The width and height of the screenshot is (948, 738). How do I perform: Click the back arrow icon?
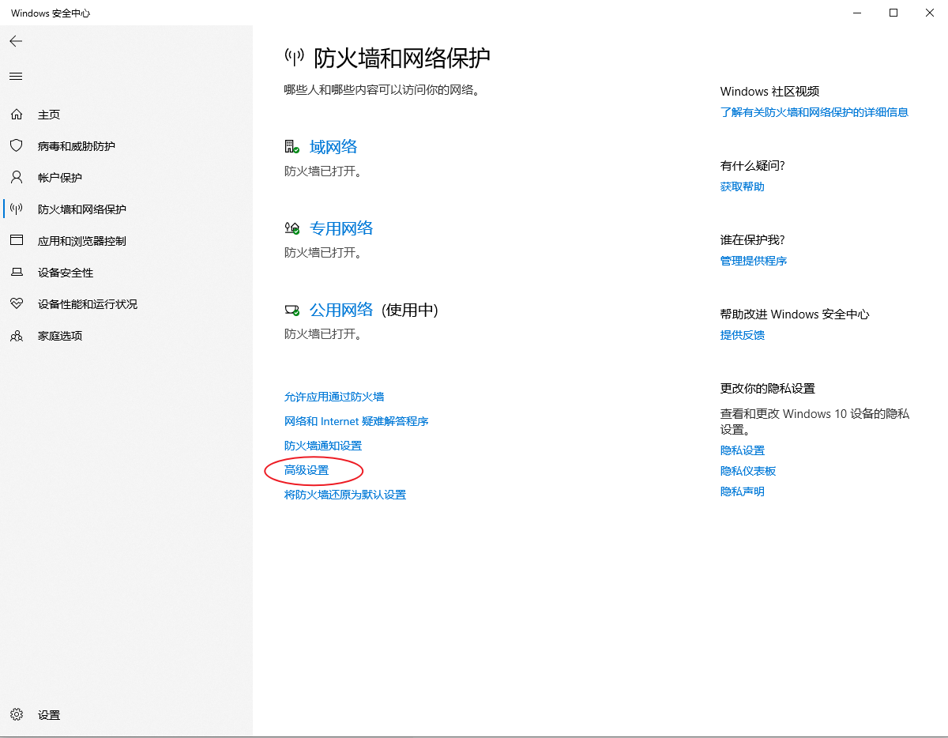click(16, 41)
